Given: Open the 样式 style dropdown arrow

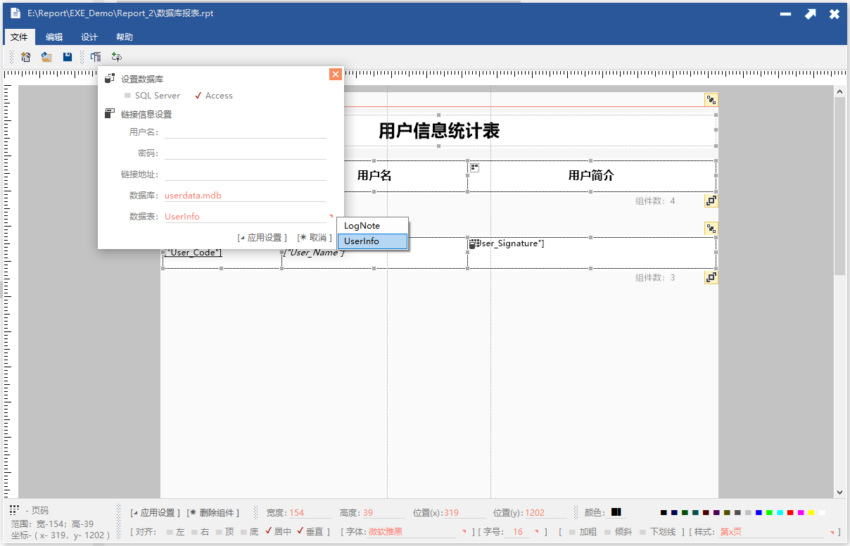Looking at the screenshot, I should (x=832, y=532).
